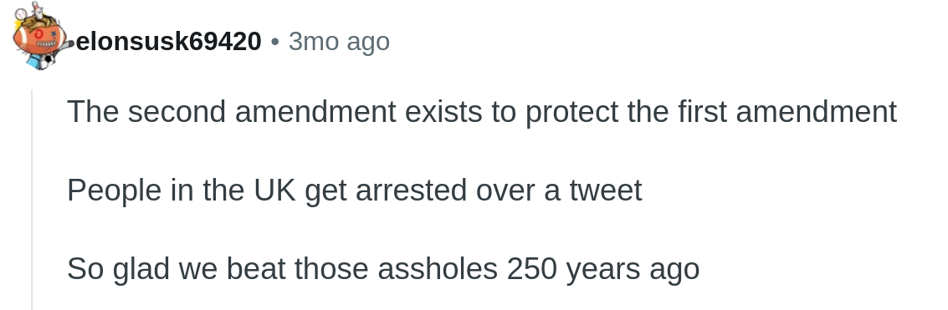The width and height of the screenshot is (948, 310).
Task: Click the baseball atop the avatar
Action: click(x=21, y=13)
